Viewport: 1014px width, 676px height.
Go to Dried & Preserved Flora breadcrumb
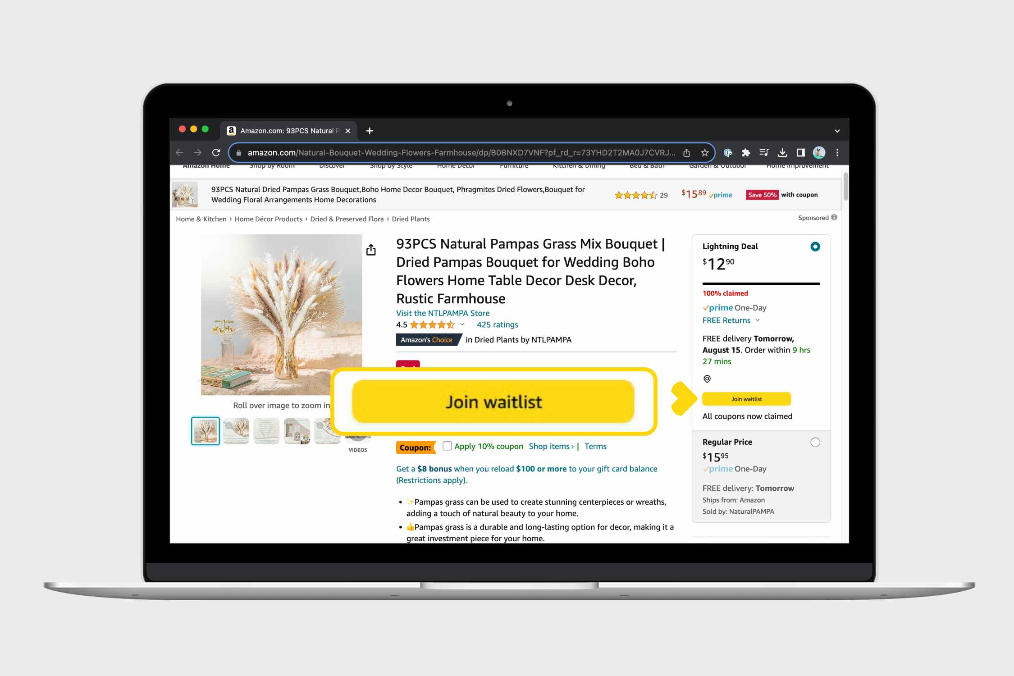click(x=347, y=219)
